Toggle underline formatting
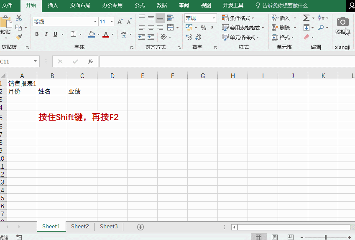The width and height of the screenshot is (355, 240). click(55, 34)
